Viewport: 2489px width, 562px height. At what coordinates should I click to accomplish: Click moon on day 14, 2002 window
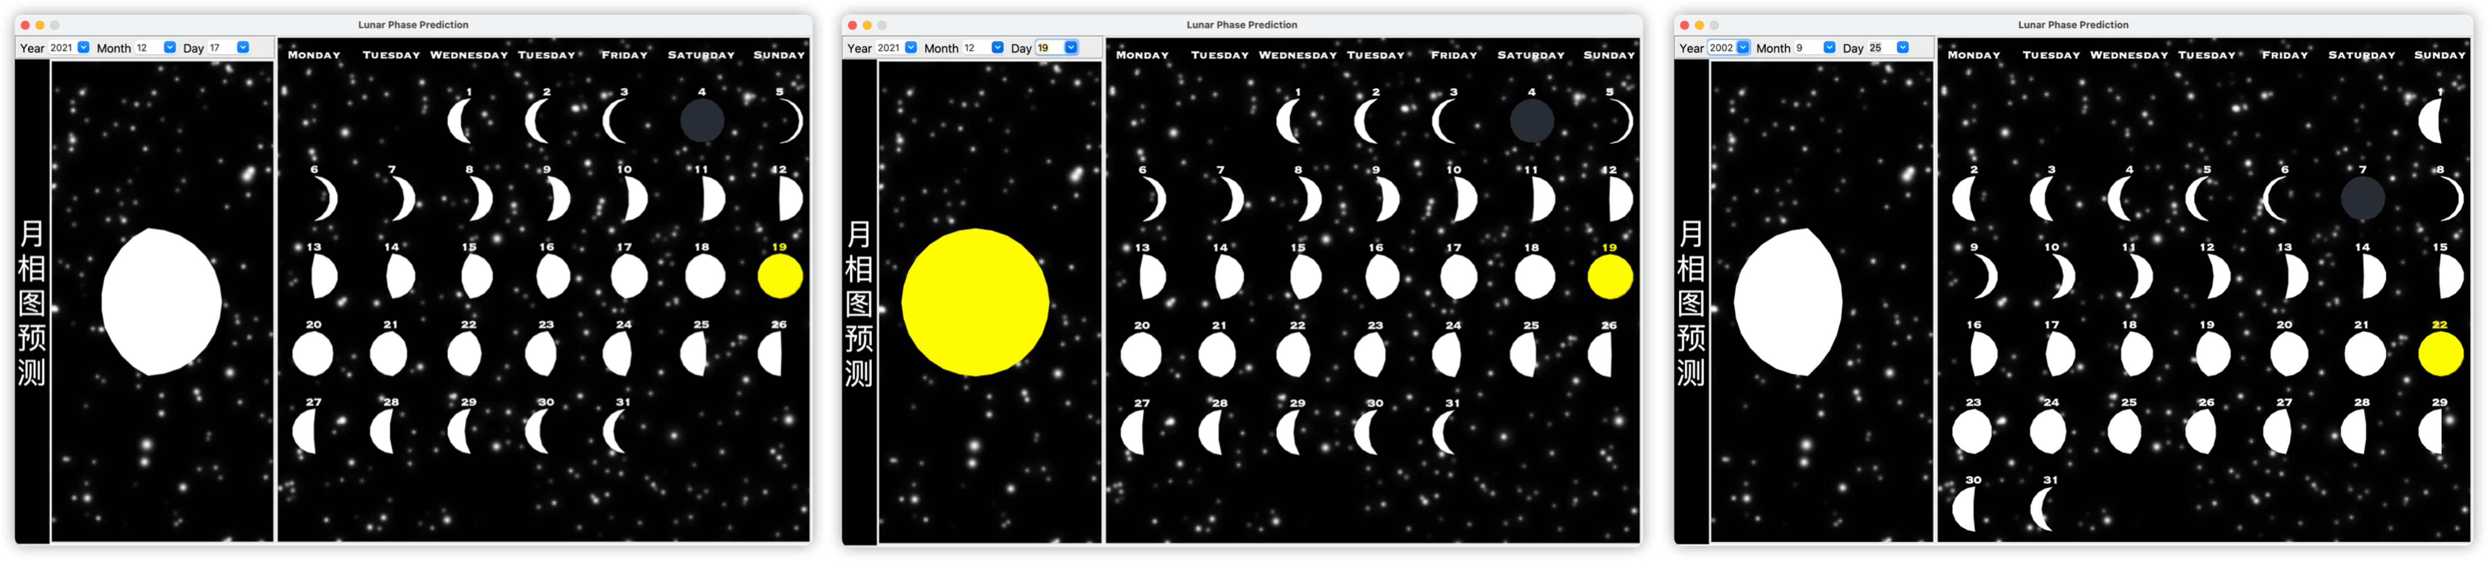pyautogui.click(x=2373, y=276)
